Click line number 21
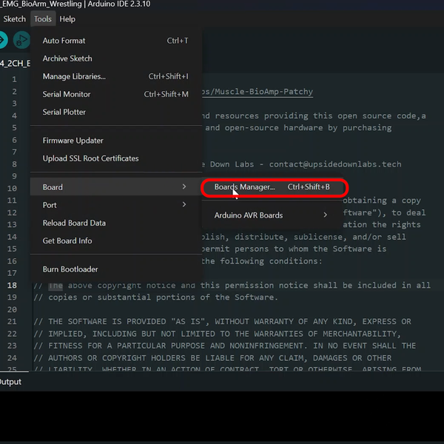The height and width of the screenshot is (444, 444). (x=12, y=322)
